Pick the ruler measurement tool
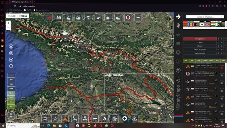Screen dimensions: 227x128 click(x=95, y=118)
